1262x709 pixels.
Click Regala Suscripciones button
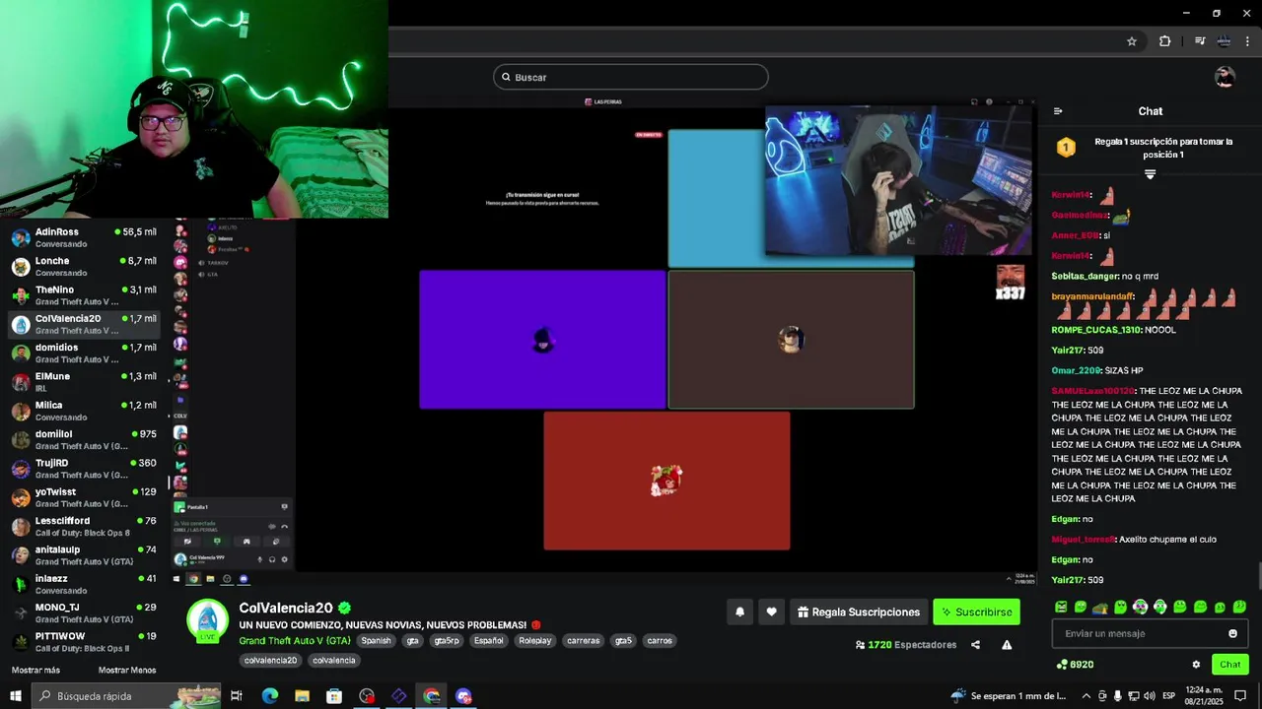[x=859, y=612]
